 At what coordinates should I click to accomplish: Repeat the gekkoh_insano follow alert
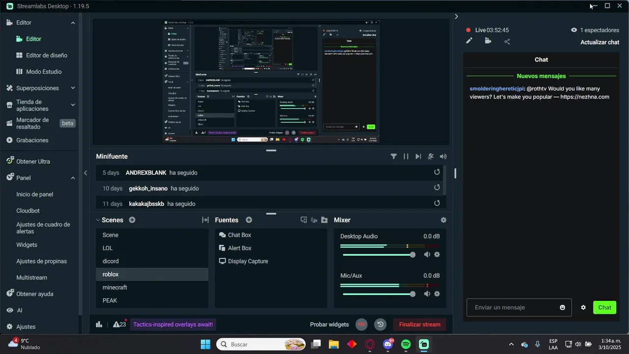pyautogui.click(x=437, y=187)
